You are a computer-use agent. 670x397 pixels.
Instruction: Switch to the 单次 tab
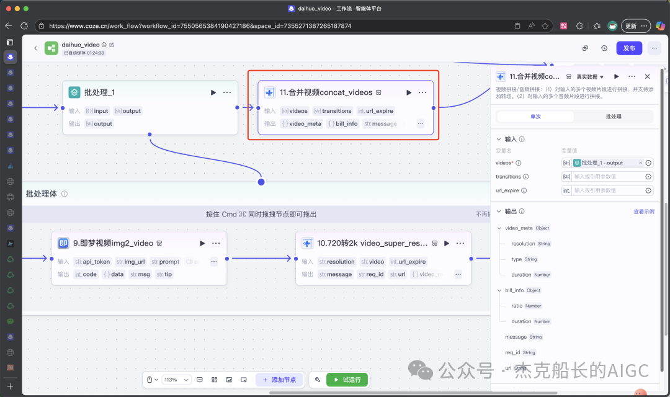tap(535, 117)
